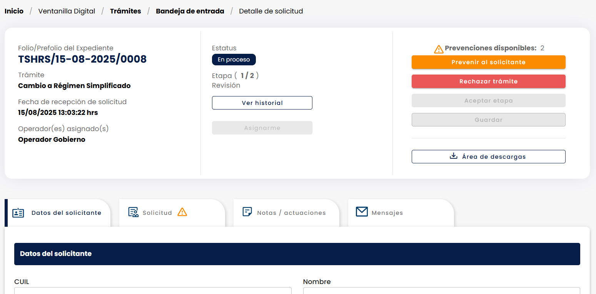Click the Folio/Prefolio del Expediente label

66,48
